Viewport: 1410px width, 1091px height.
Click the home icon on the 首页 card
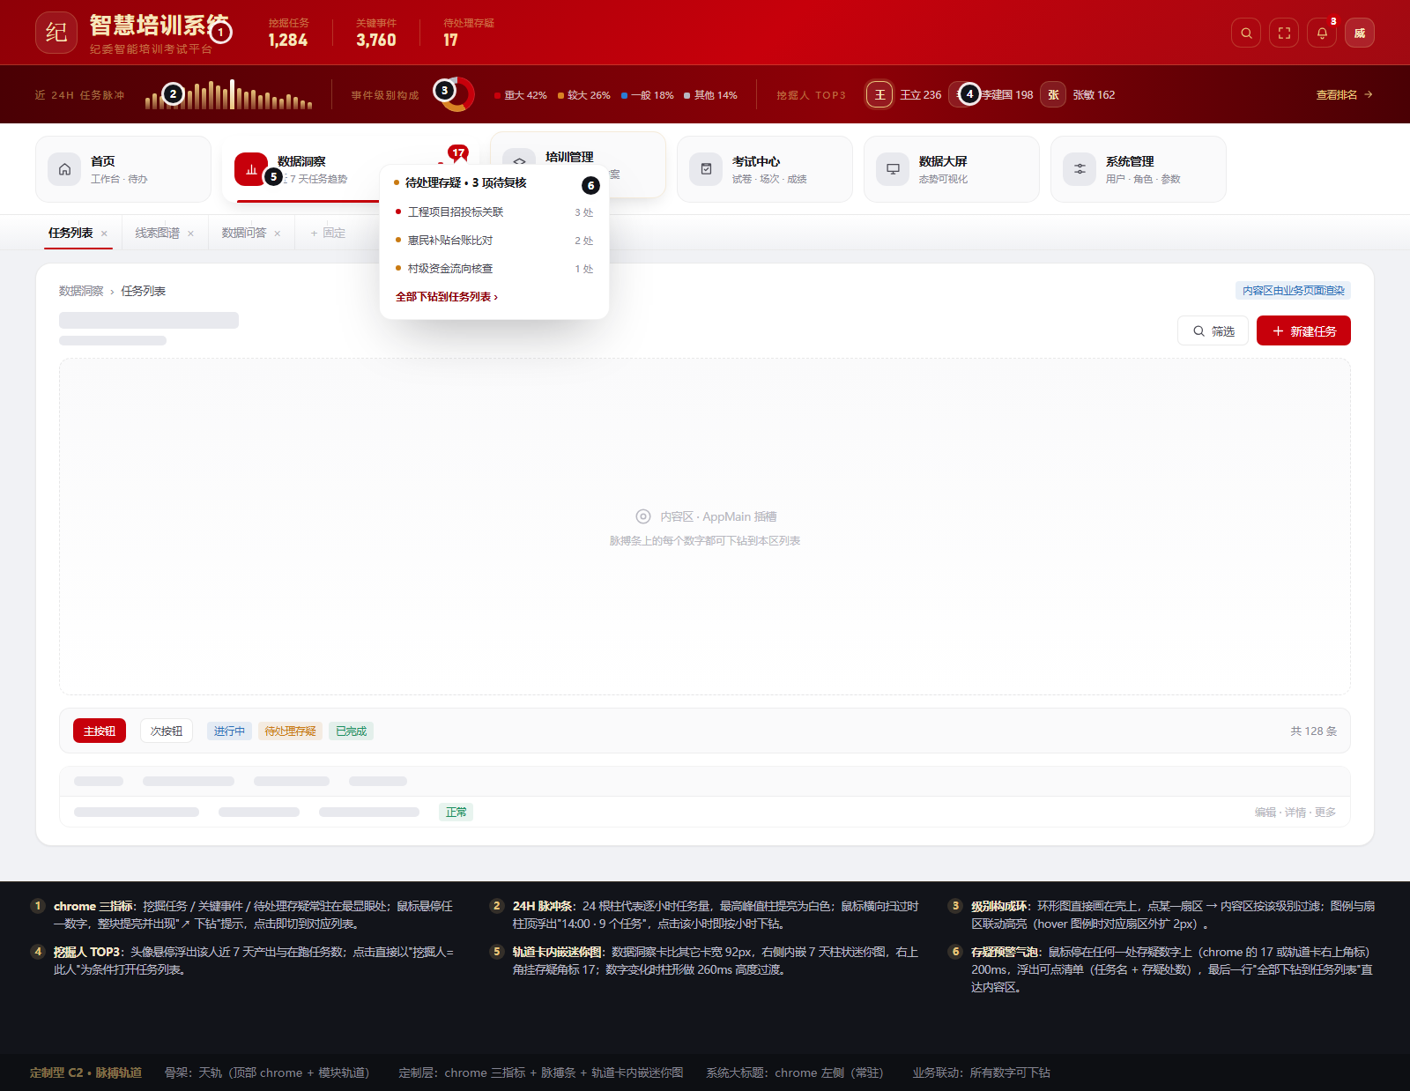(64, 169)
